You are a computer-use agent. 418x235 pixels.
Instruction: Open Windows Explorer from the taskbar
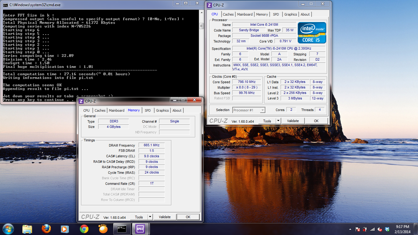point(27,229)
